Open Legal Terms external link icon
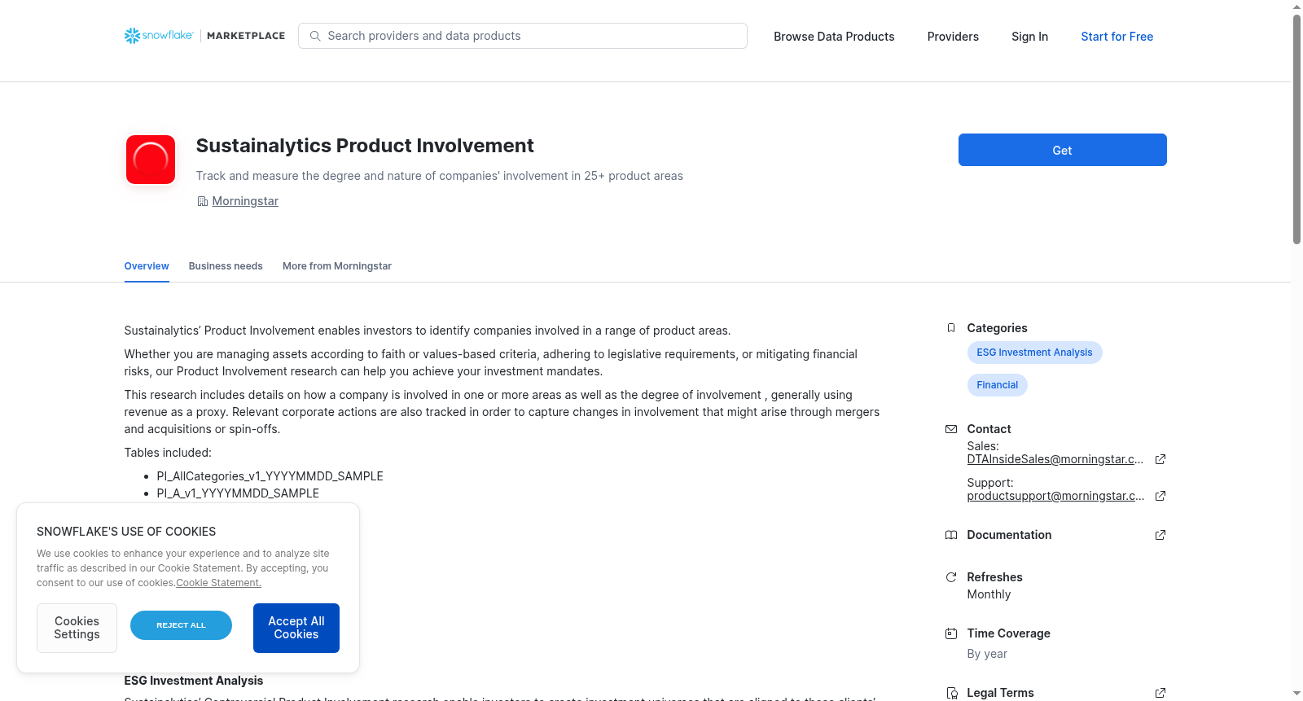 1160,693
